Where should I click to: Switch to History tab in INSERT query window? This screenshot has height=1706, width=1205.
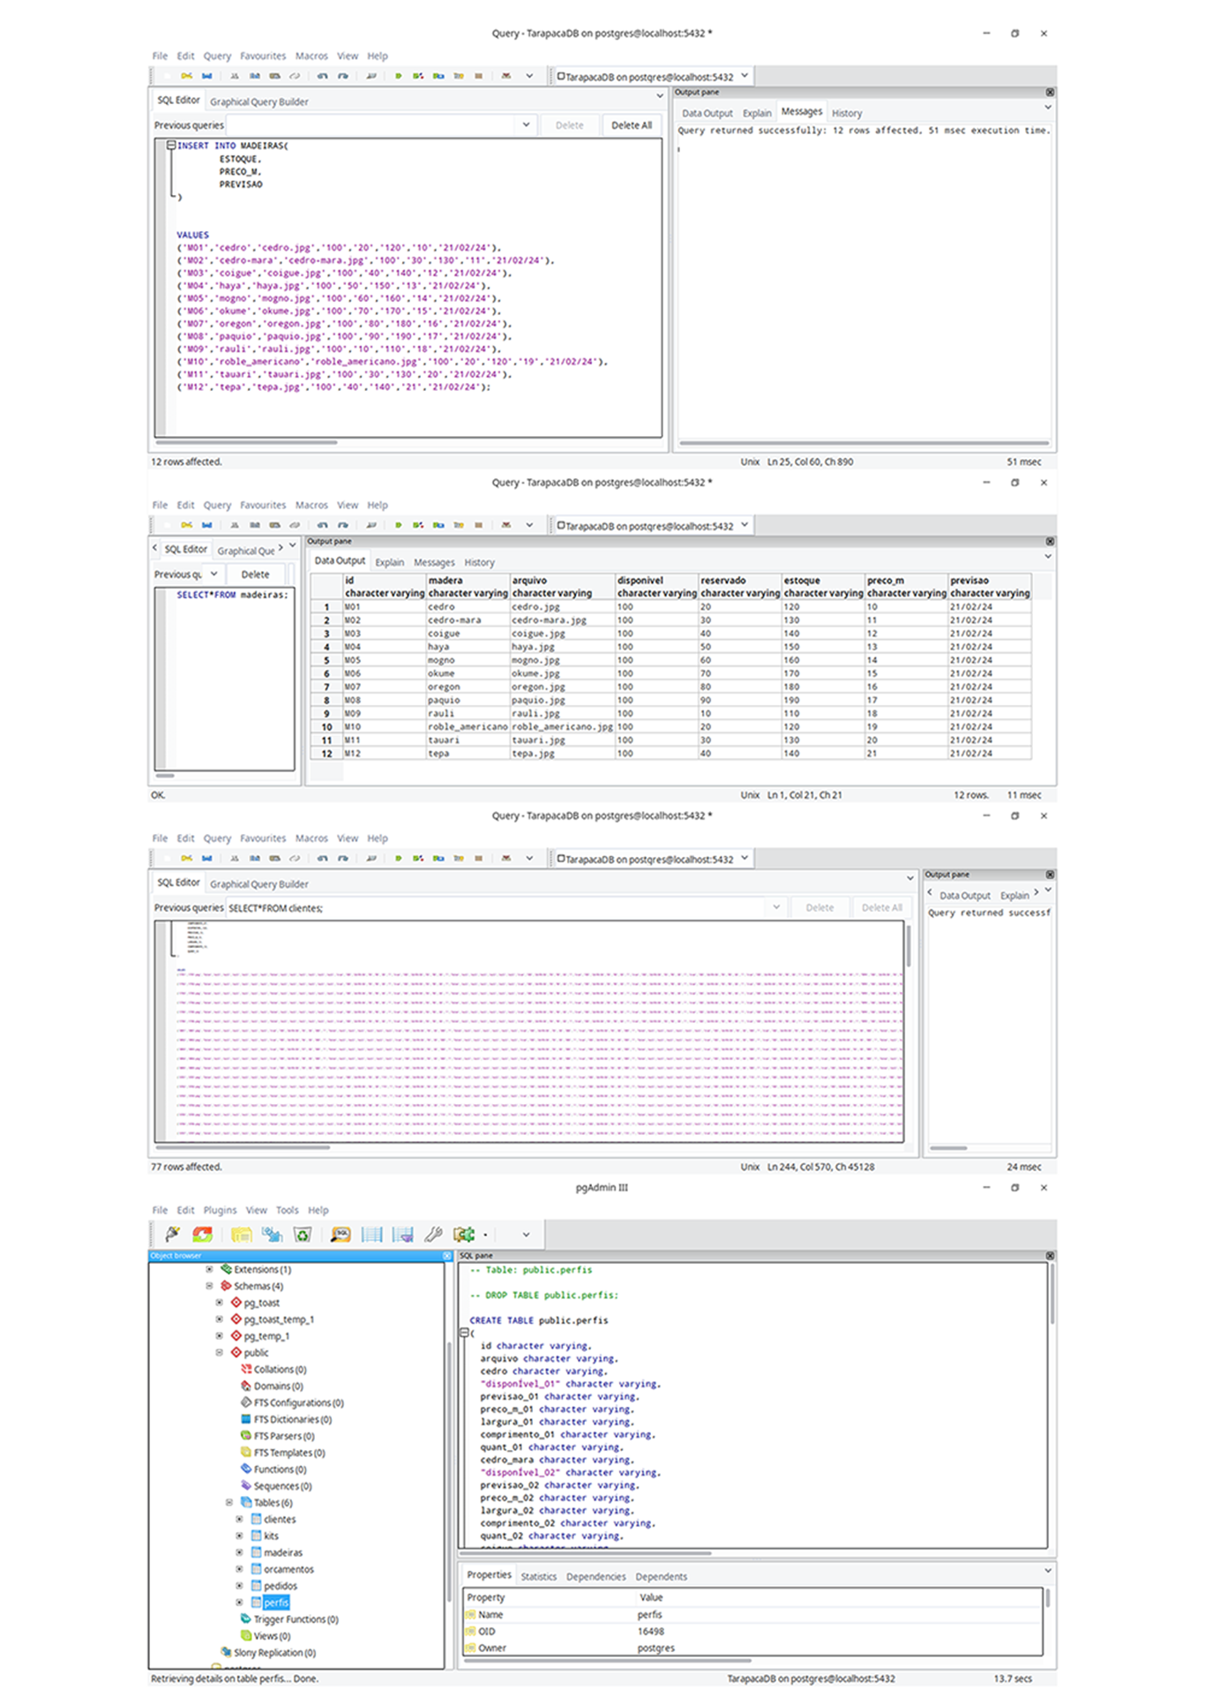pyautogui.click(x=847, y=113)
